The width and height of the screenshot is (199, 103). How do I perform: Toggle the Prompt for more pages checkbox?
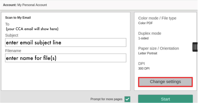[x=127, y=99]
